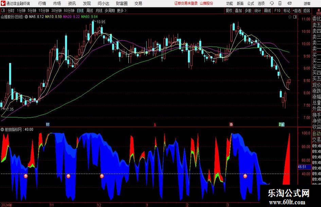The height and width of the screenshot is (207, 321).
Task: Open the 问小达 menu
Action: (103, 3)
